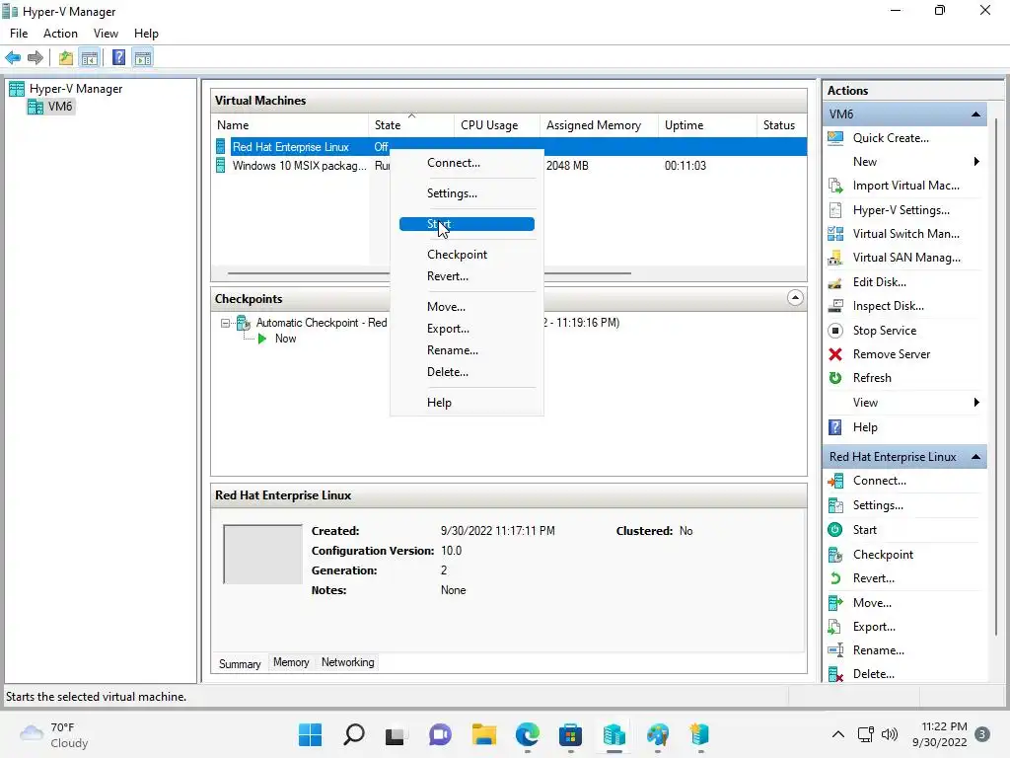Screen dimensions: 1010x758
Task: Click the Quick Create icon in Actions
Action: 835,138
